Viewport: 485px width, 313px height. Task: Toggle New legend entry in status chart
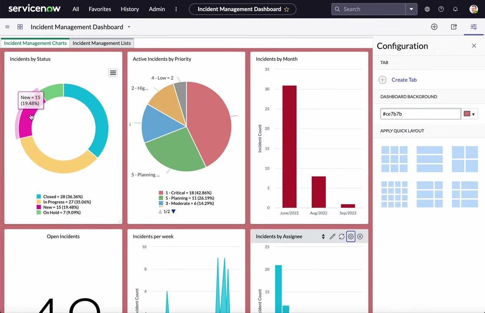click(57, 207)
